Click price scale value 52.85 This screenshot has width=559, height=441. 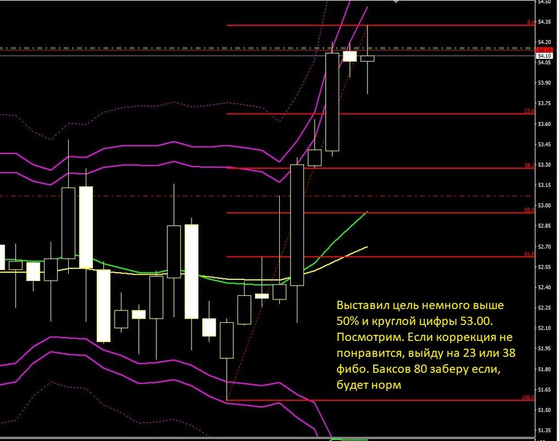pos(544,226)
